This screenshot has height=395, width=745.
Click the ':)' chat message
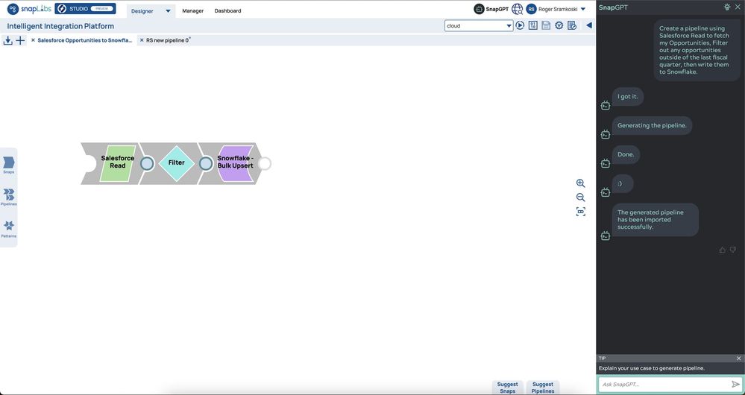tap(623, 183)
